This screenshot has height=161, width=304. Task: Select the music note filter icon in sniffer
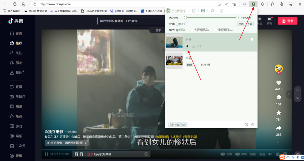[212, 11]
